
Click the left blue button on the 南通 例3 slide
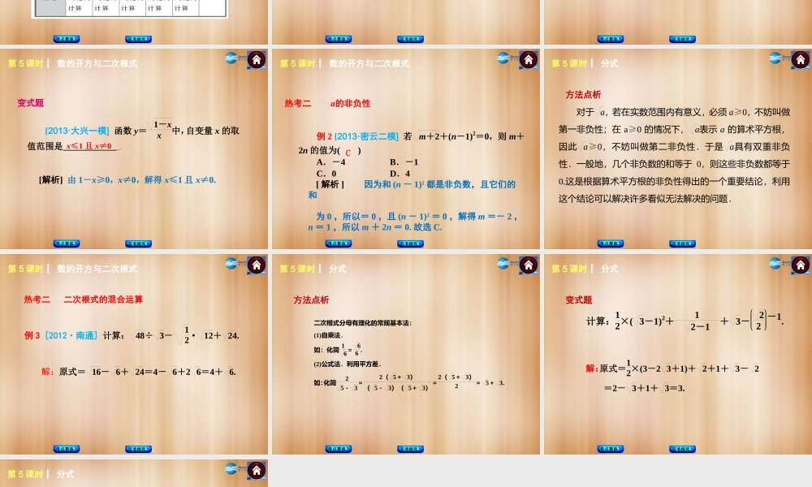pyautogui.click(x=67, y=449)
